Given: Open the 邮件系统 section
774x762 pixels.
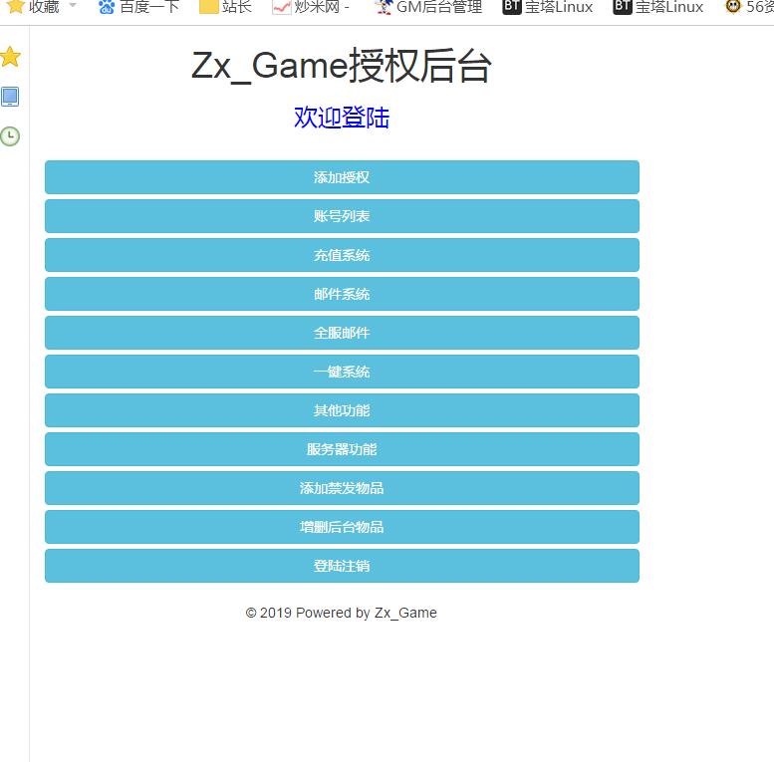Looking at the screenshot, I should [342, 294].
